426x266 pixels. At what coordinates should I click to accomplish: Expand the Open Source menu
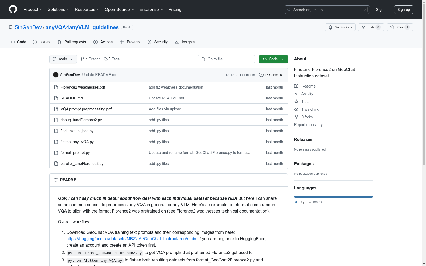pyautogui.click(x=120, y=10)
